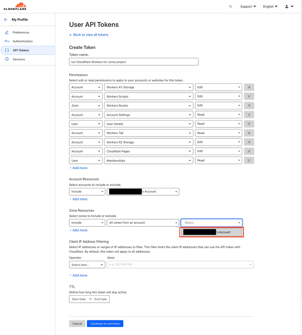Remove the Workers Tail permission row
This screenshot has height=335, width=302.
click(249, 133)
